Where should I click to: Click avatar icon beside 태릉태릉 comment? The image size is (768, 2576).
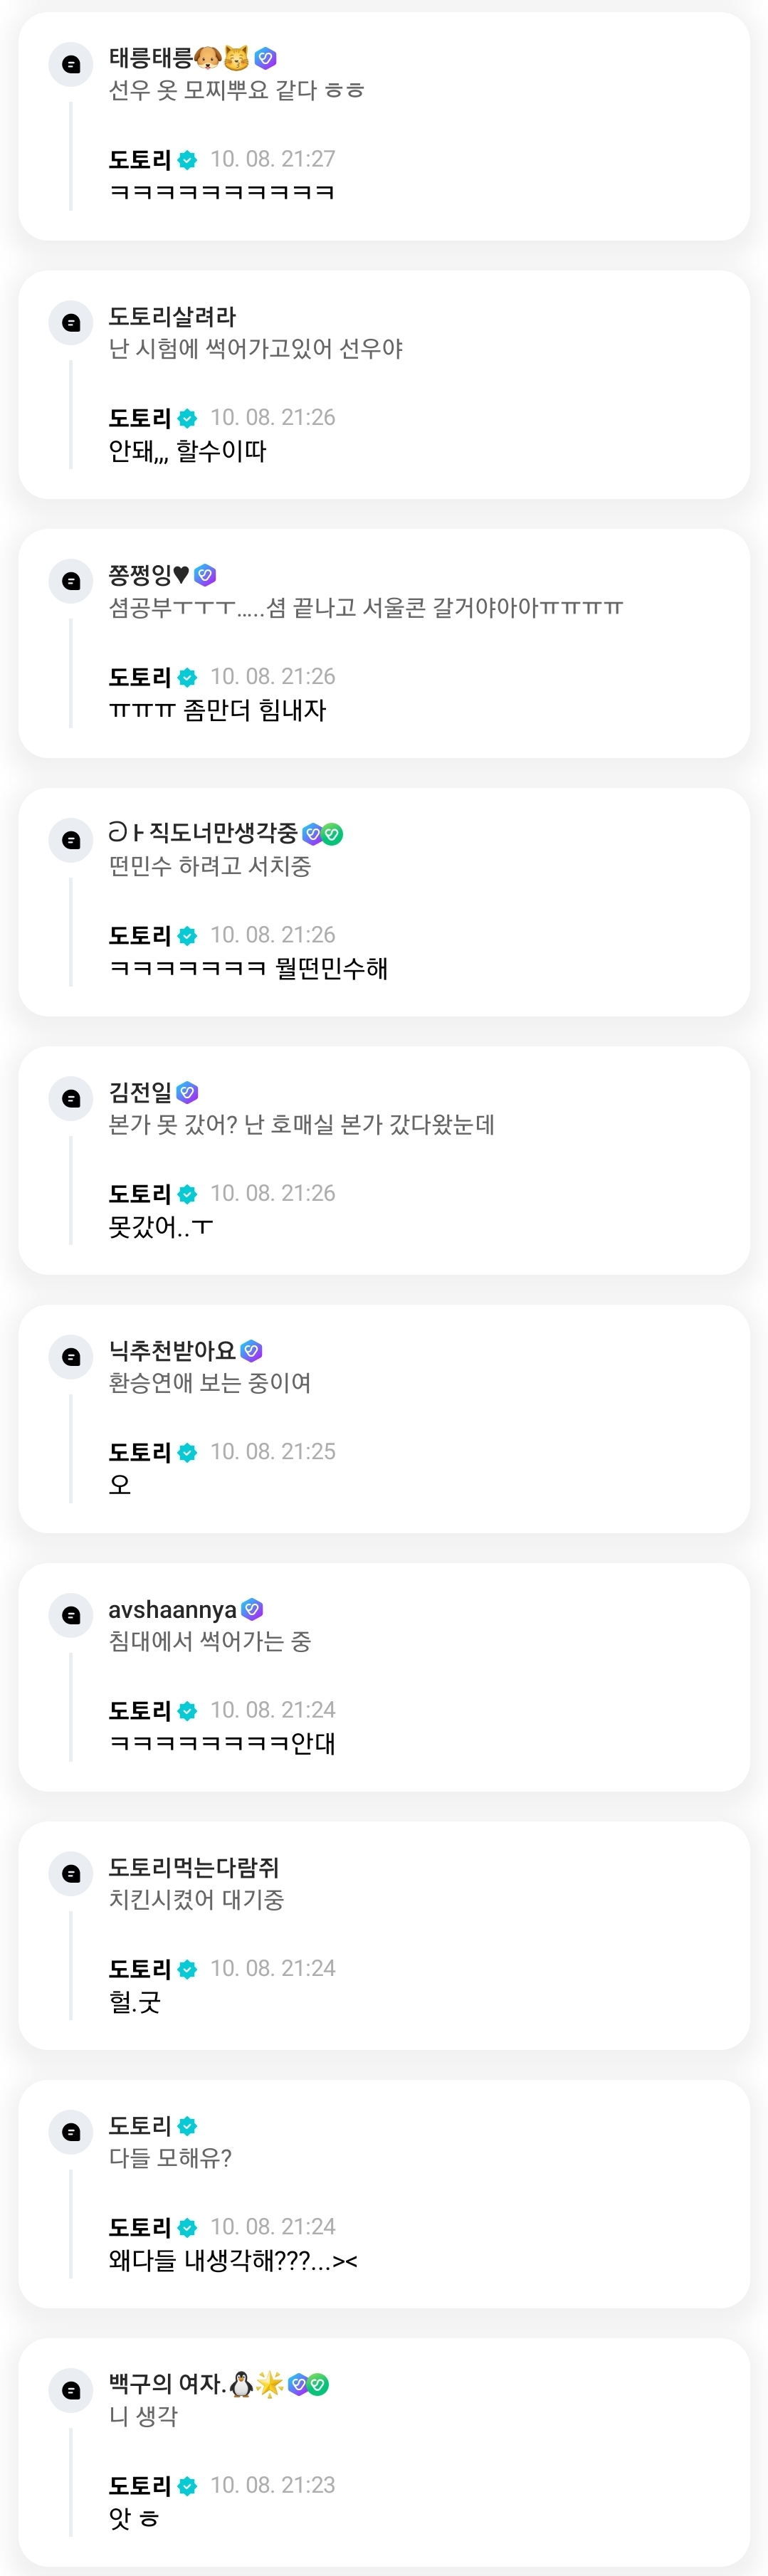71,64
